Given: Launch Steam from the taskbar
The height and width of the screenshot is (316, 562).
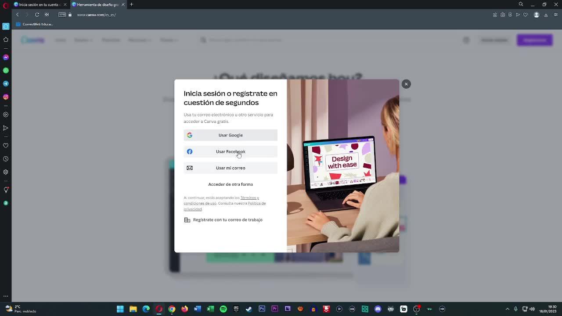Looking at the screenshot, I should (249, 309).
